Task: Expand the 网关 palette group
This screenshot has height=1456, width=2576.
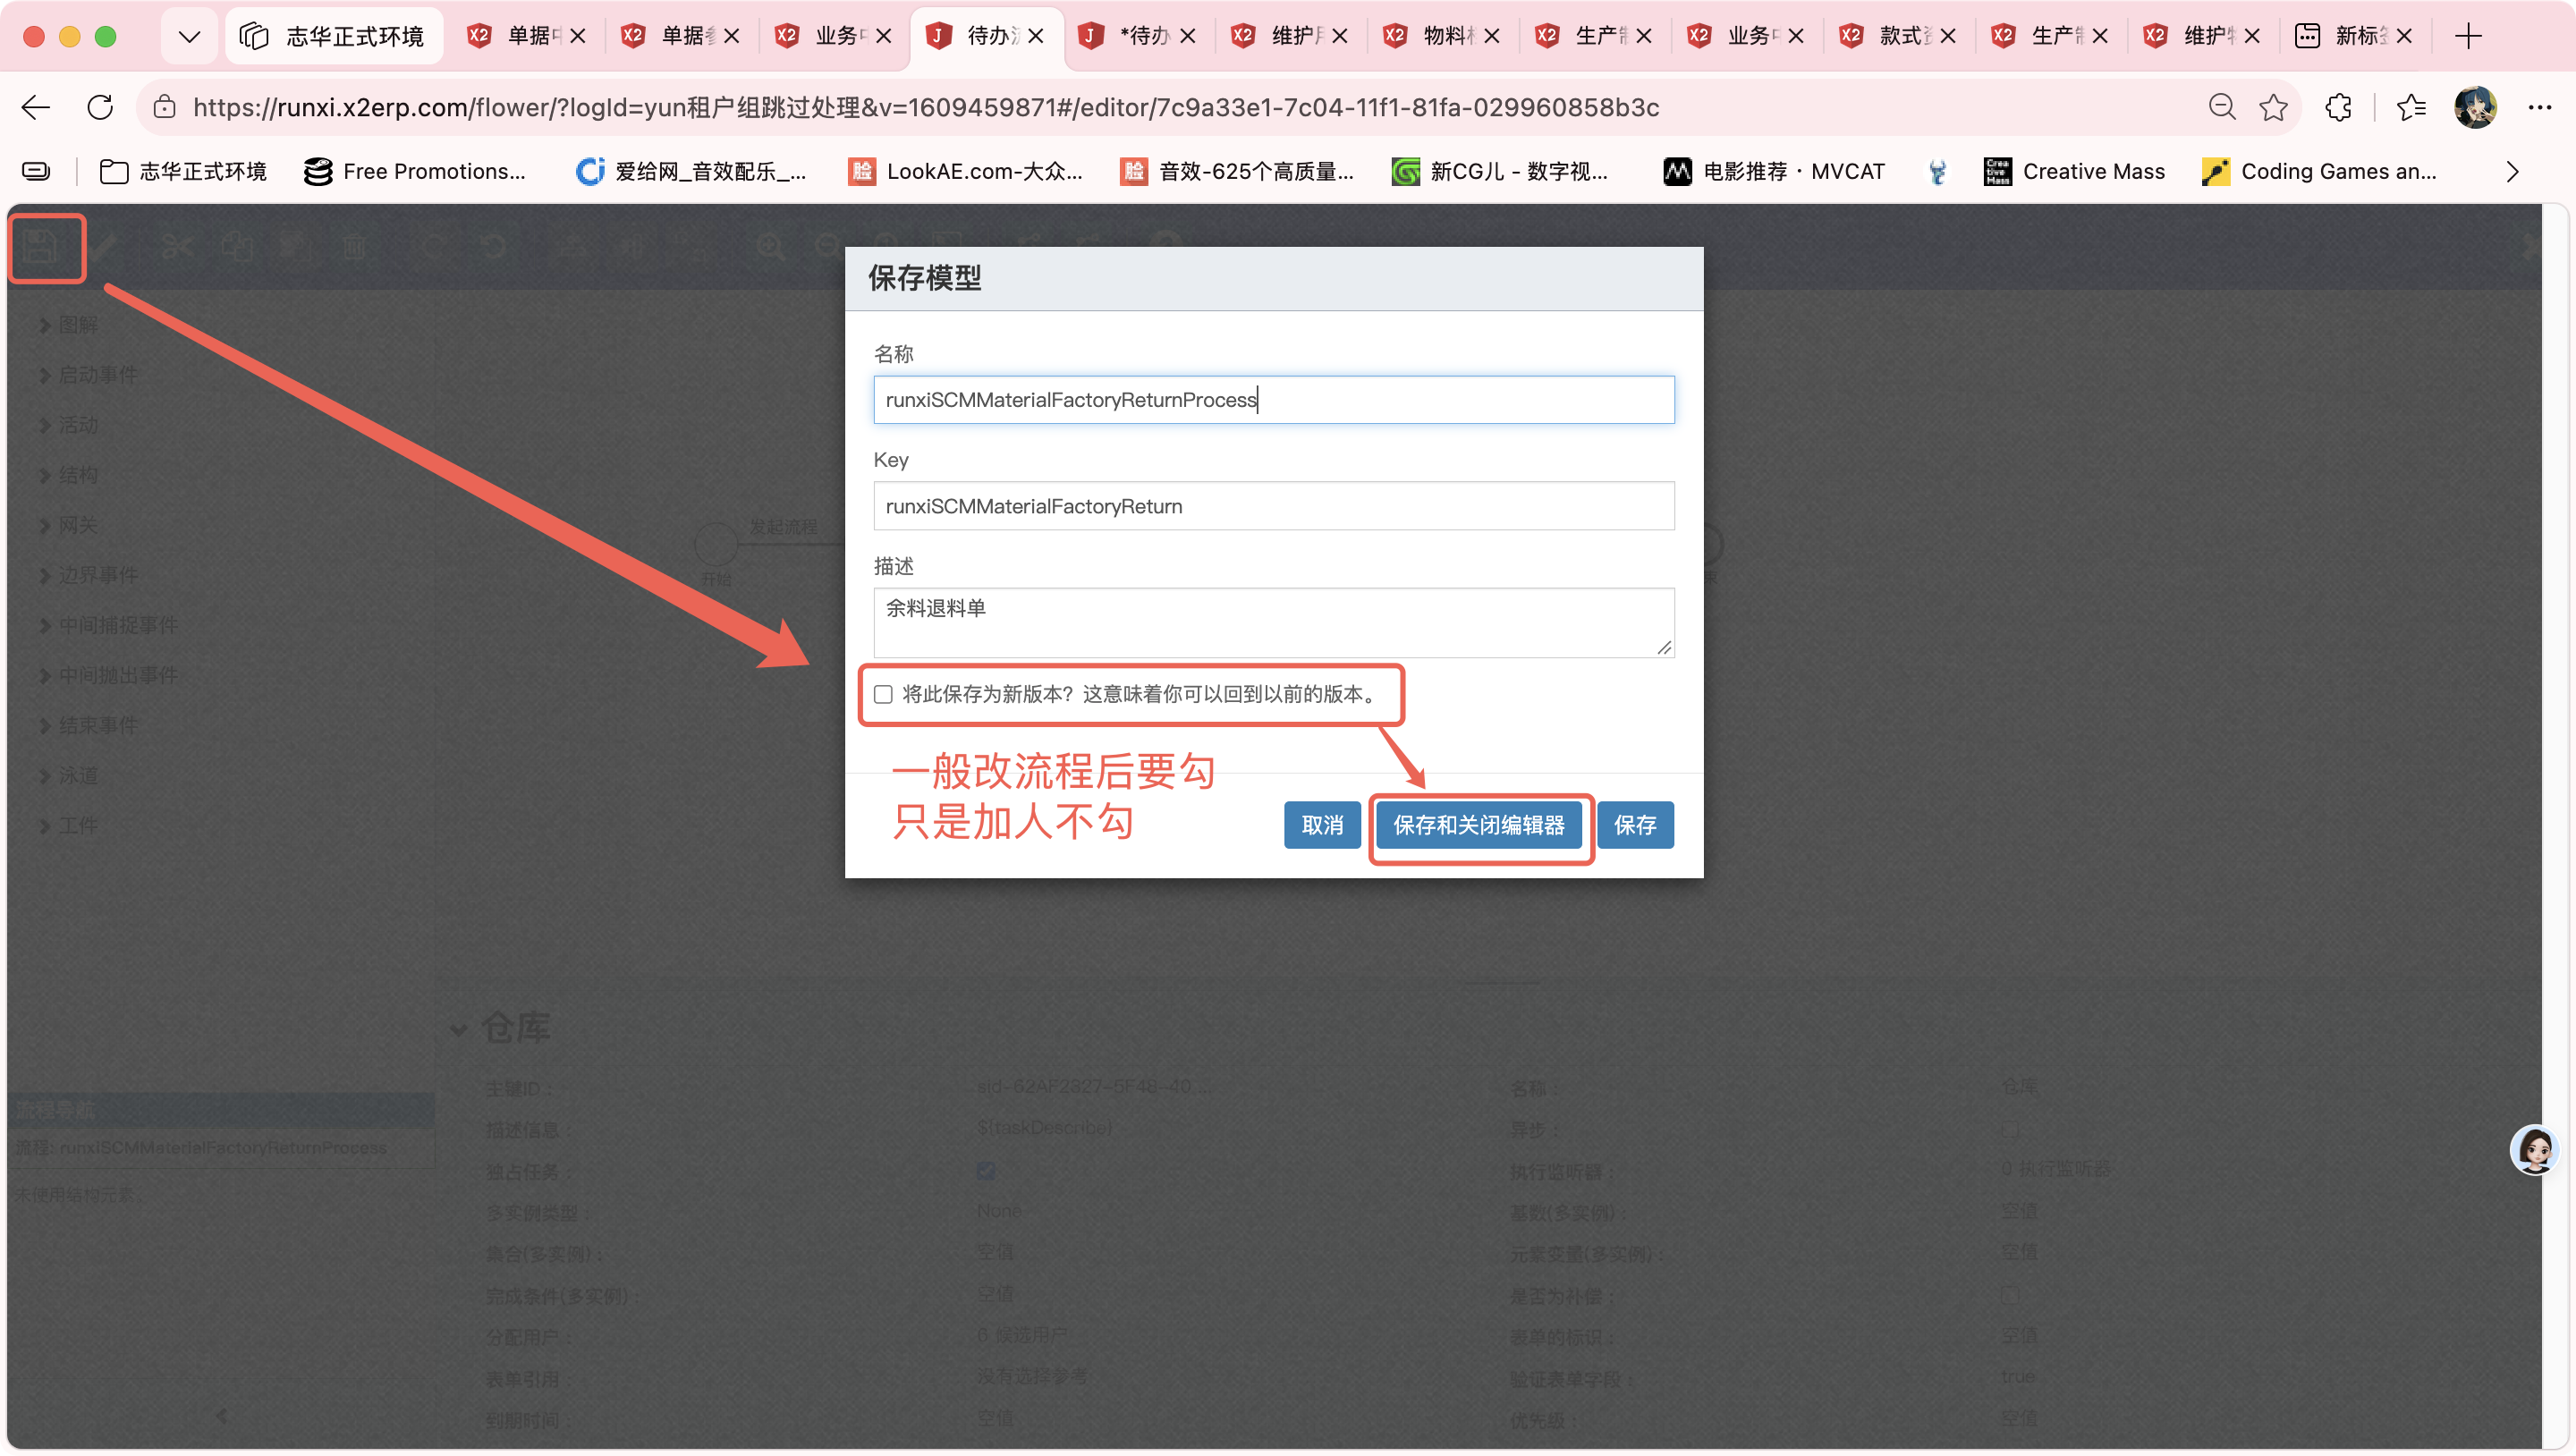Action: click(68, 524)
